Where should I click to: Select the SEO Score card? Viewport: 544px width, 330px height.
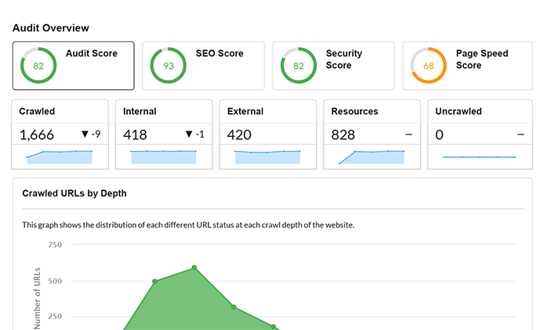pyautogui.click(x=203, y=66)
